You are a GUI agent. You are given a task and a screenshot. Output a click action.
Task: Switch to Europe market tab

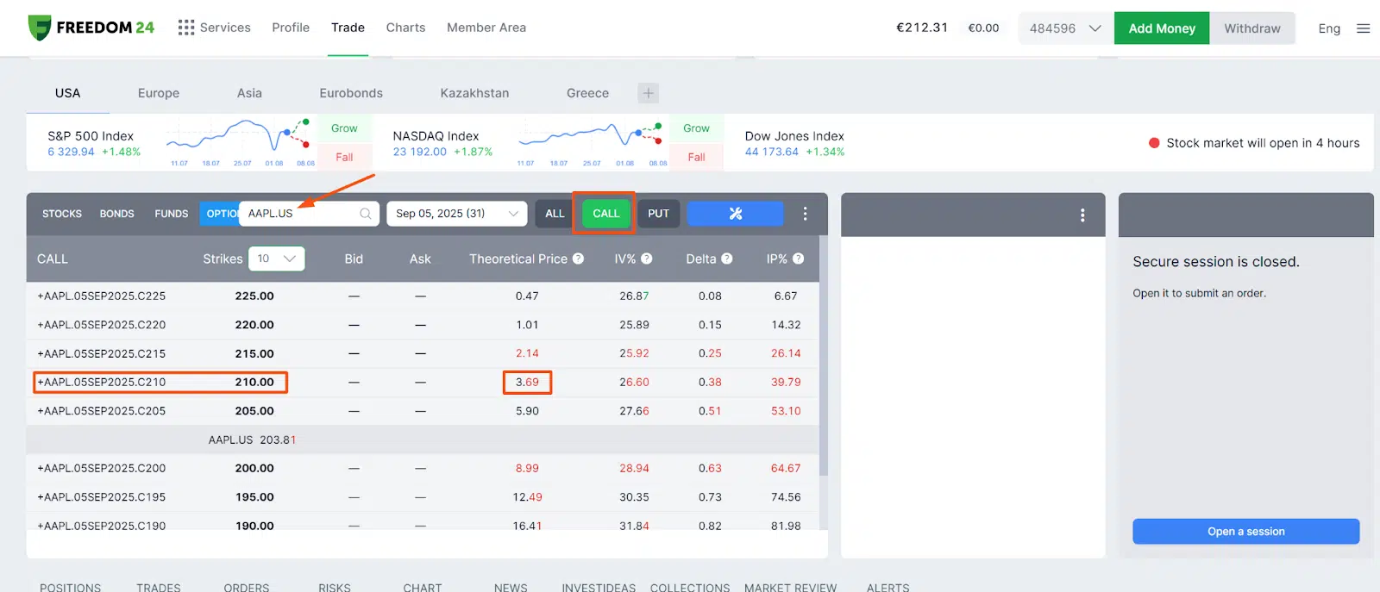(159, 93)
